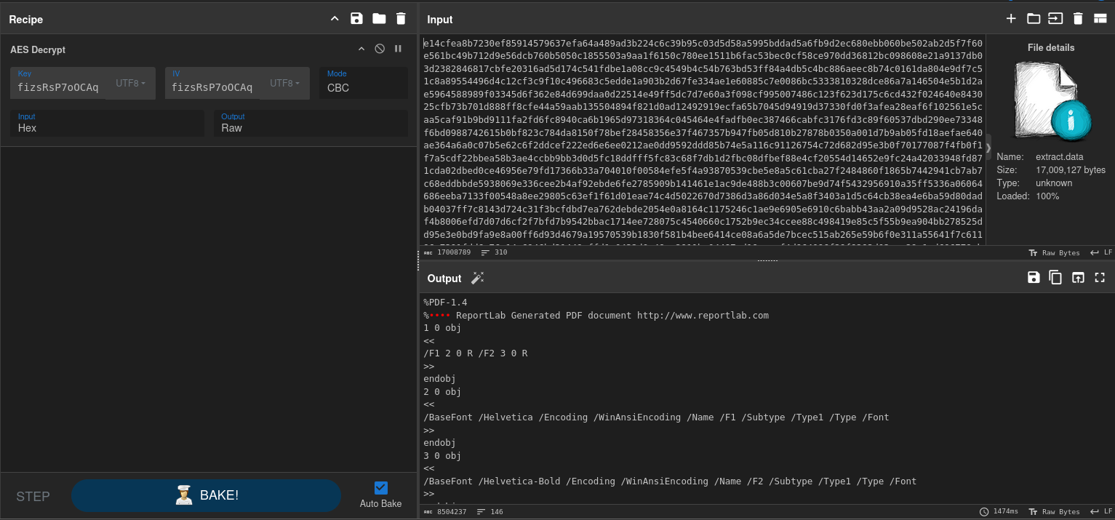1115x520 pixels.
Task: Open the Key UTF8 encoding dropdown
Action: point(131,84)
